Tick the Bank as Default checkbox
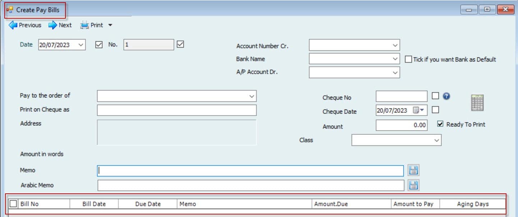This screenshot has height=217, width=518. coord(408,59)
